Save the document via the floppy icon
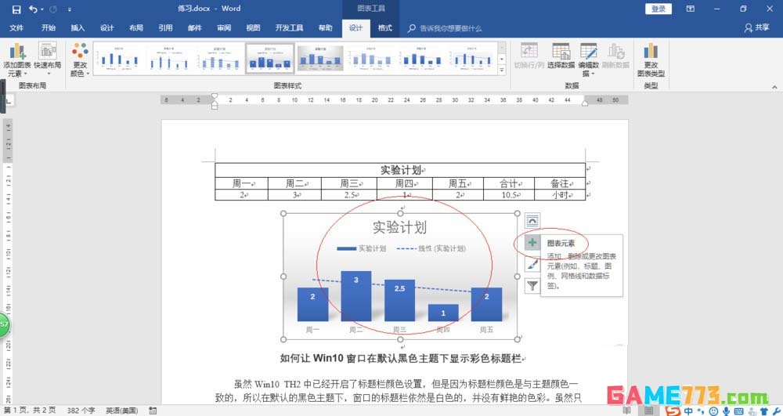The height and width of the screenshot is (416, 783). [x=16, y=9]
